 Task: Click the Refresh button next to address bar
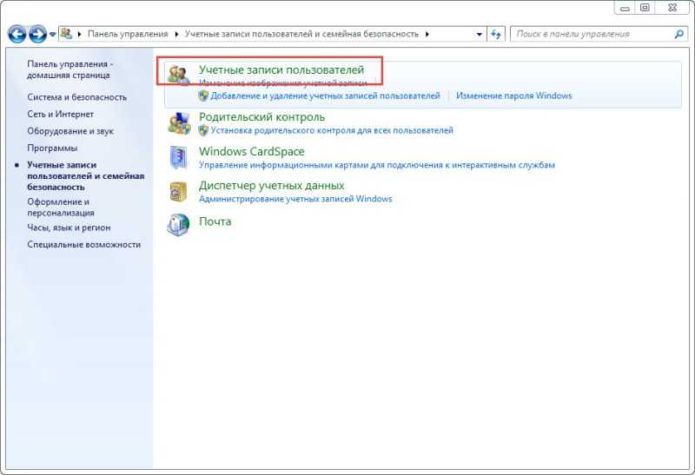[496, 34]
